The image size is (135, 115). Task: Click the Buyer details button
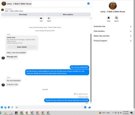coord(22,47)
